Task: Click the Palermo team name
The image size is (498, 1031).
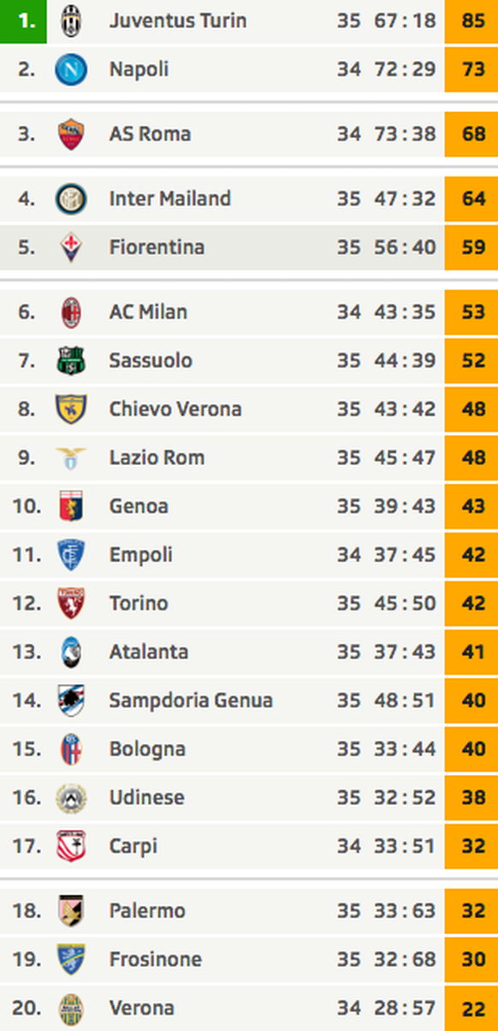Action: coord(147,911)
